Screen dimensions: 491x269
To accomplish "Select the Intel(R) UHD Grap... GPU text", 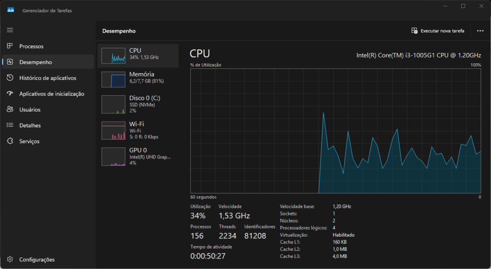I will [x=150, y=157].
